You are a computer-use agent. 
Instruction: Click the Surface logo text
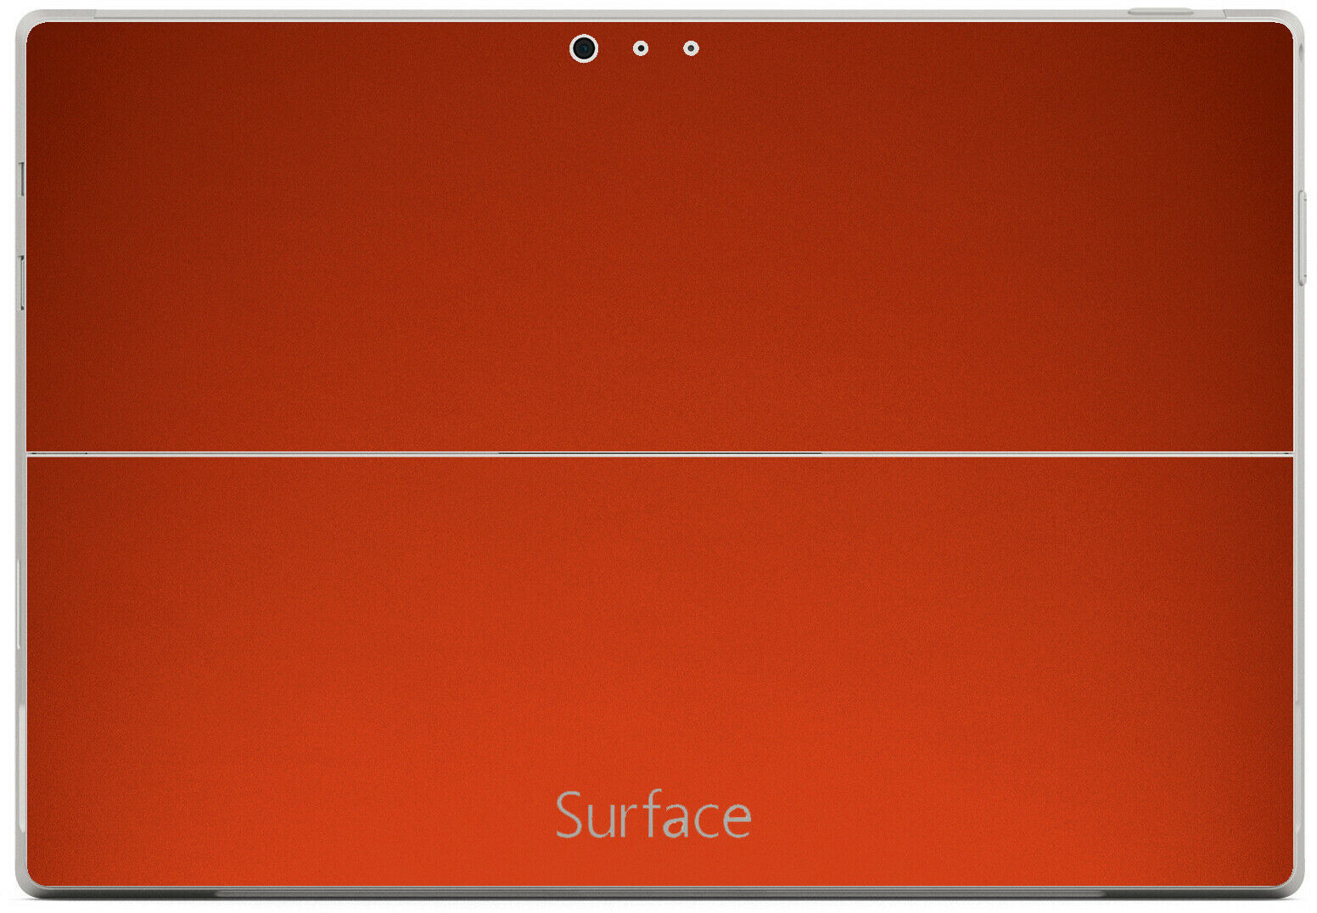pyautogui.click(x=653, y=815)
